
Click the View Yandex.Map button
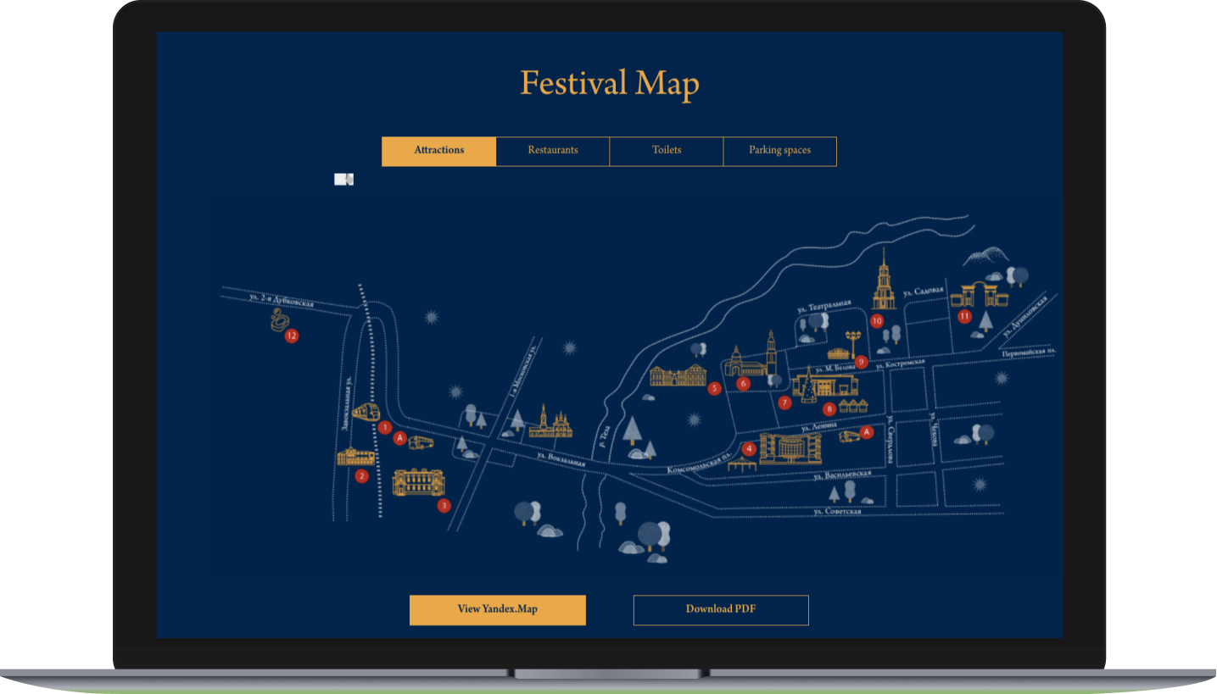[498, 610]
